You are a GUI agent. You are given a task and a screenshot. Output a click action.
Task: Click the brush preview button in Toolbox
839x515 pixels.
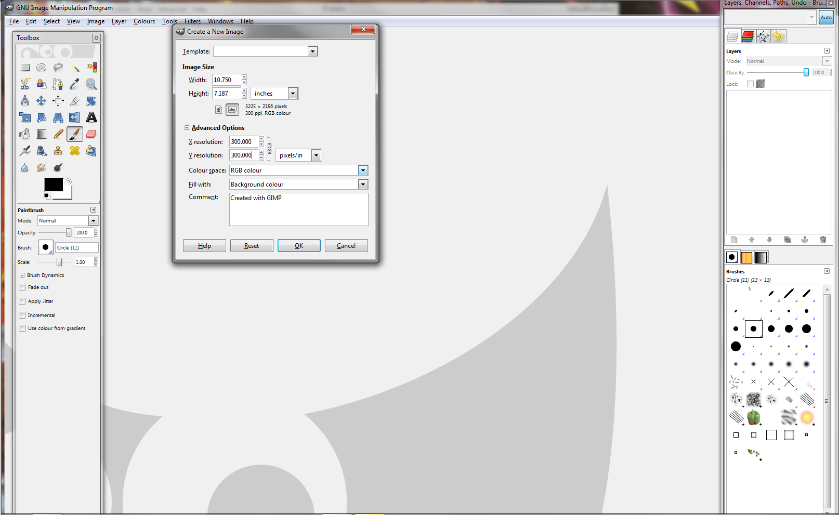45,247
